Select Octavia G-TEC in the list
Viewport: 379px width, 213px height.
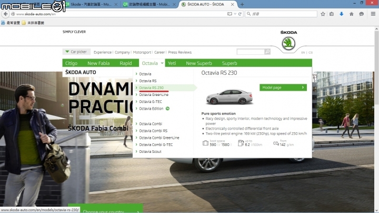tap(151, 101)
